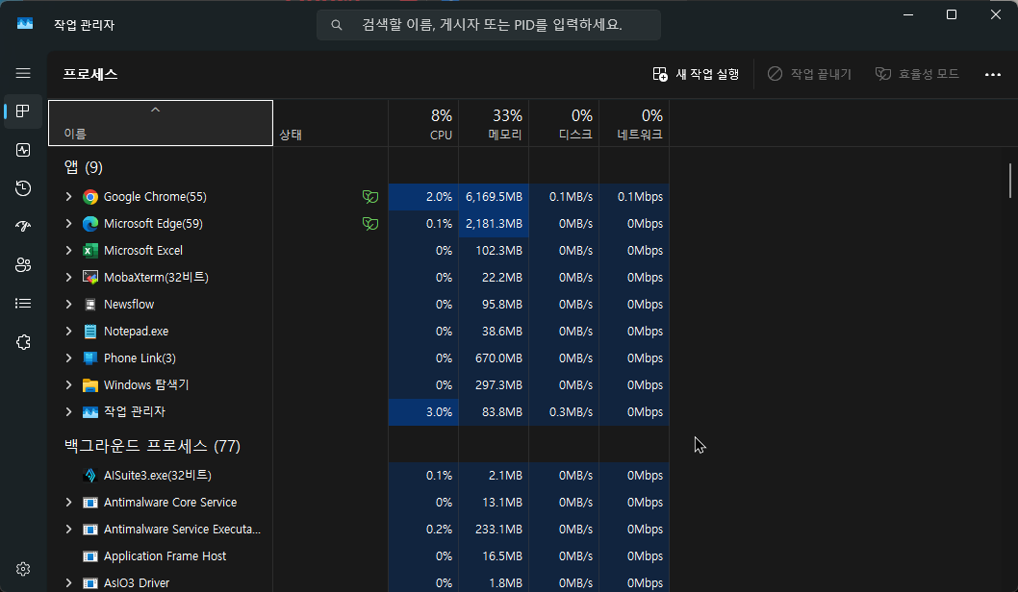Sort by the 네트워크 column header
Viewport: 1018px width, 592px height.
click(x=634, y=123)
